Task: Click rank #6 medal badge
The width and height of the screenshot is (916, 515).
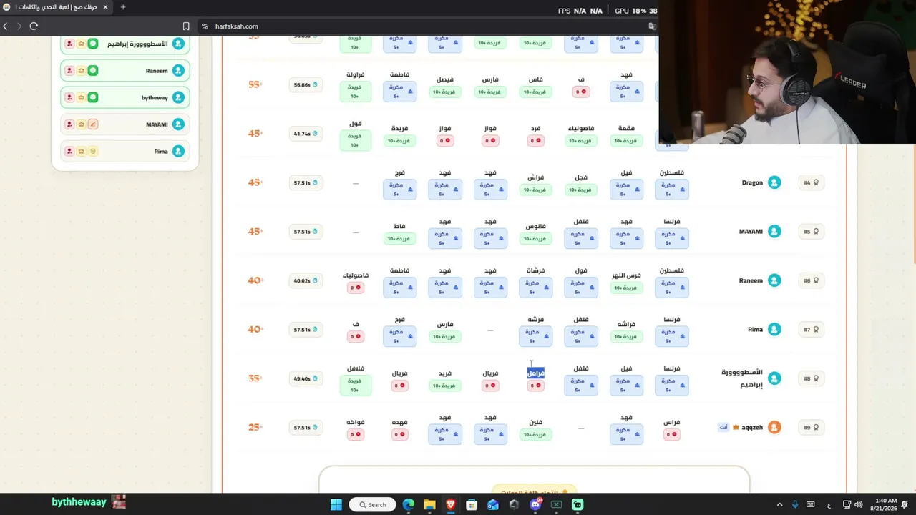Action: pos(811,280)
